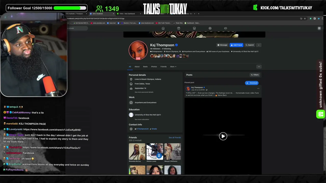Click the blue verified badge beside Ksj Thompson

[x=176, y=45]
